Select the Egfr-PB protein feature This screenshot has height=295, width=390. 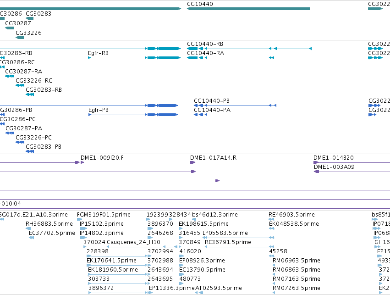click(x=133, y=115)
